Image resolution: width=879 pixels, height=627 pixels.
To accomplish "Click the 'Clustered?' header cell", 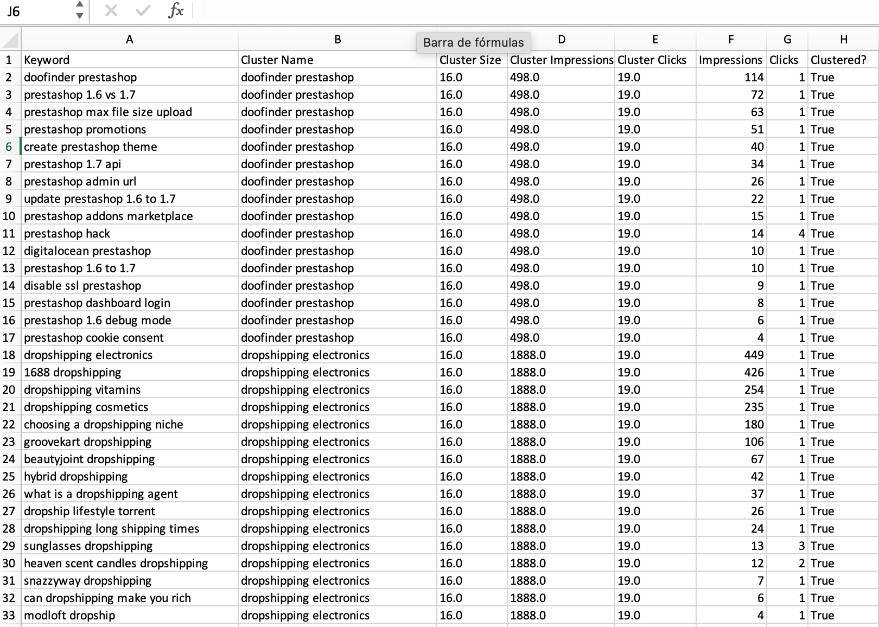I will (843, 60).
